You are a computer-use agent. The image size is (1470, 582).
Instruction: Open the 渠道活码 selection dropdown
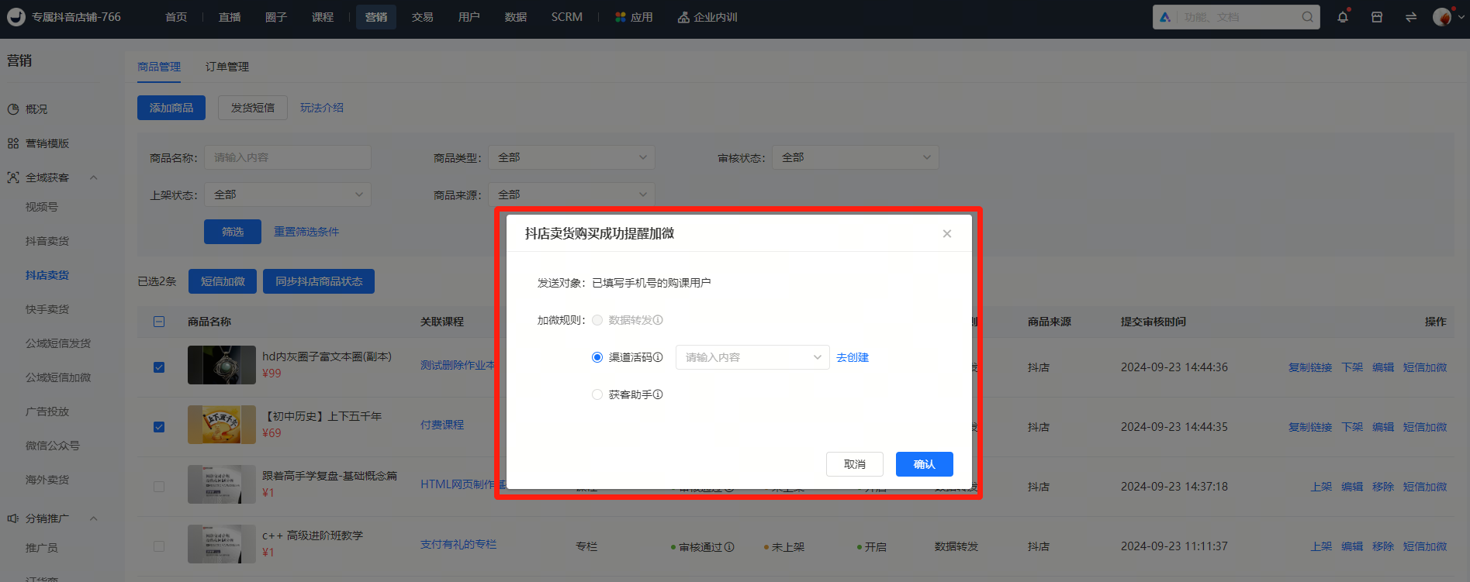tap(752, 357)
